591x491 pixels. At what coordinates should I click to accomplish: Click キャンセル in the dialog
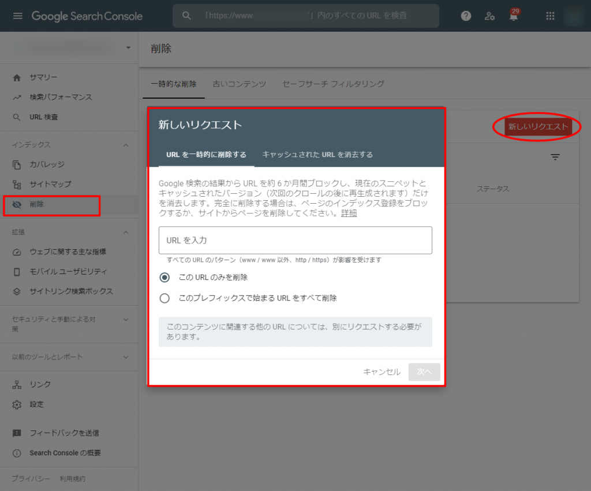382,372
